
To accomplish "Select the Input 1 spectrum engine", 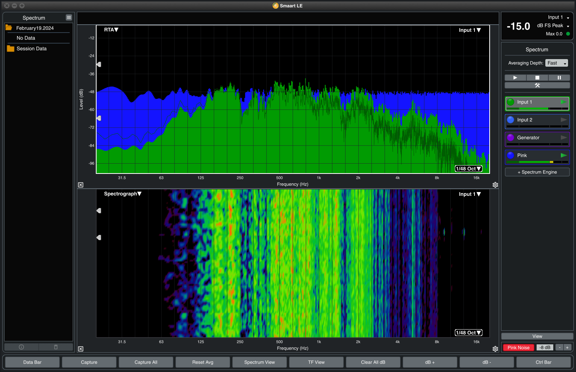I will 537,103.
